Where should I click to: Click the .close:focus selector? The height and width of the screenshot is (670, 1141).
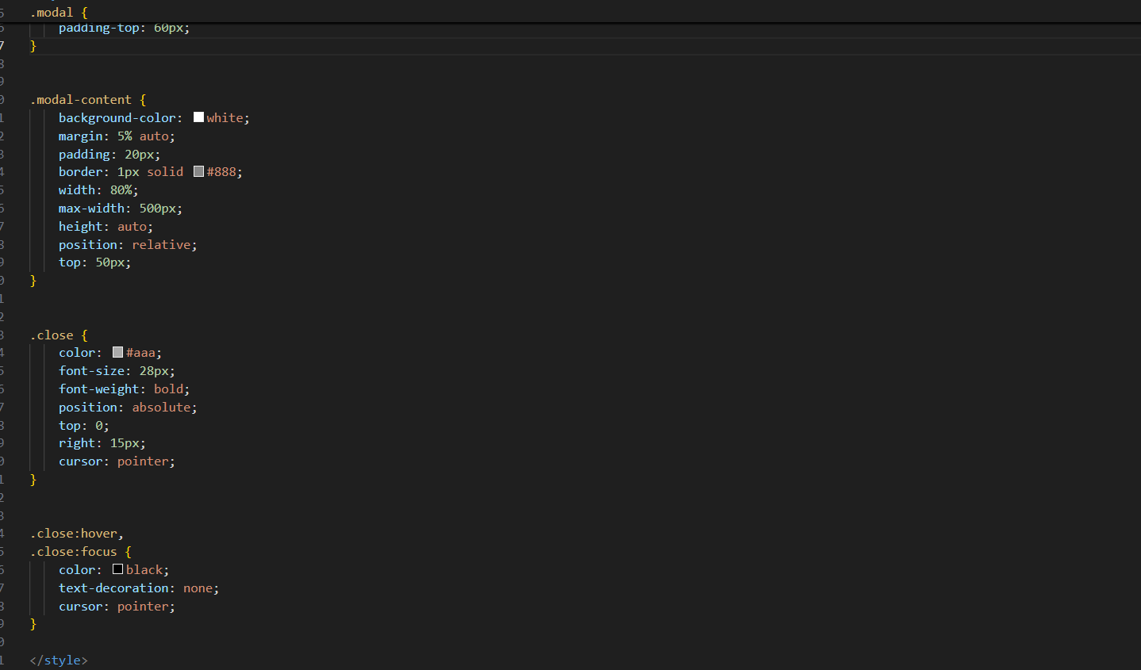[74, 552]
